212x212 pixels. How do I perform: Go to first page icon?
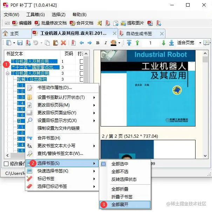coord(129,43)
